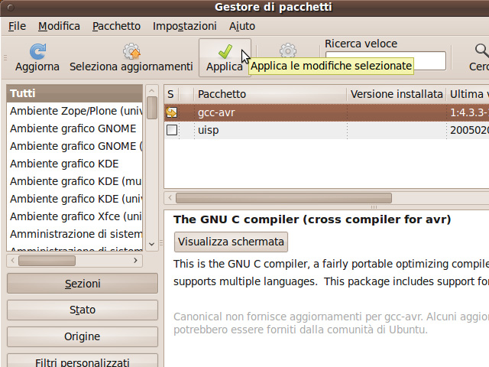
Task: Open the Pacchetto menu
Action: (116, 26)
